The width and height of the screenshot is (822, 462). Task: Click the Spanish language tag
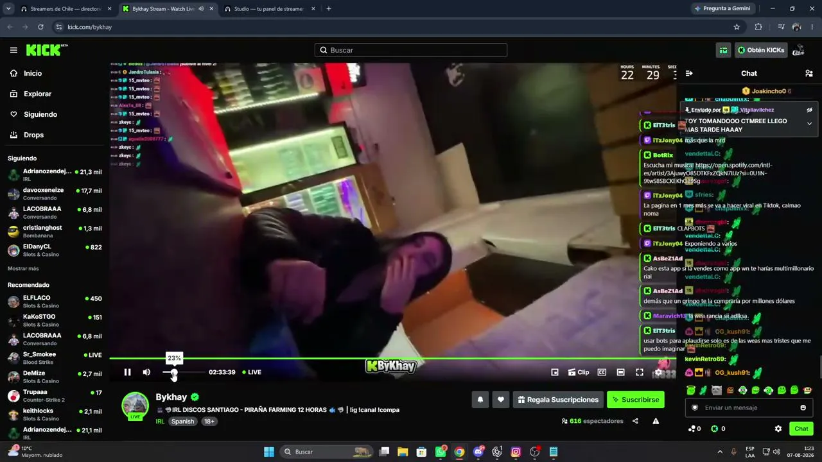[182, 422]
